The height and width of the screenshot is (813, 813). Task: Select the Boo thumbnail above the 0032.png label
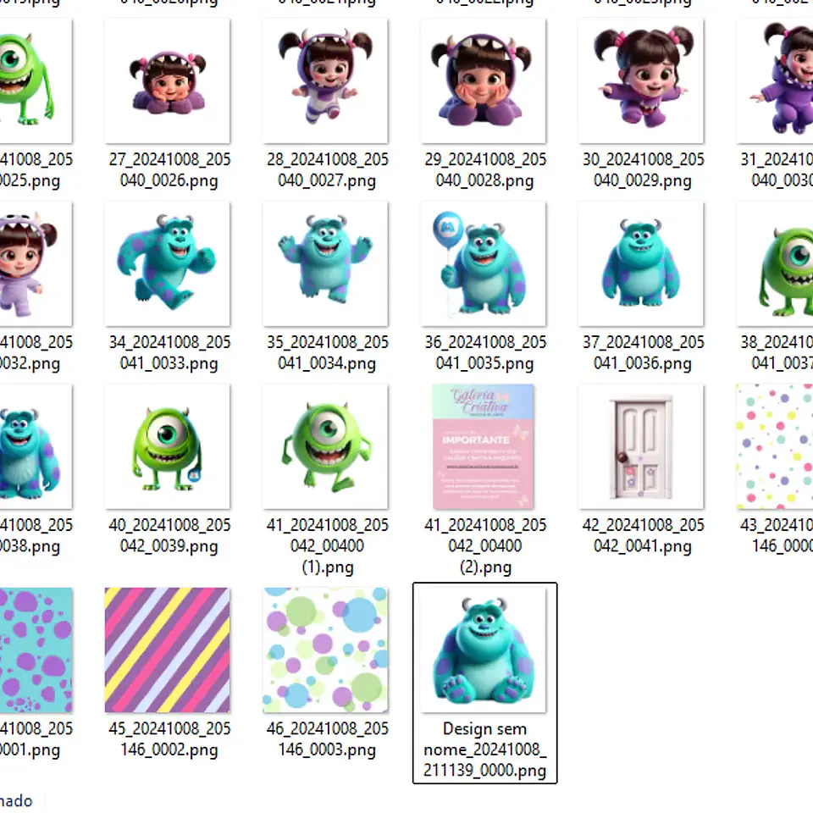coord(36,264)
